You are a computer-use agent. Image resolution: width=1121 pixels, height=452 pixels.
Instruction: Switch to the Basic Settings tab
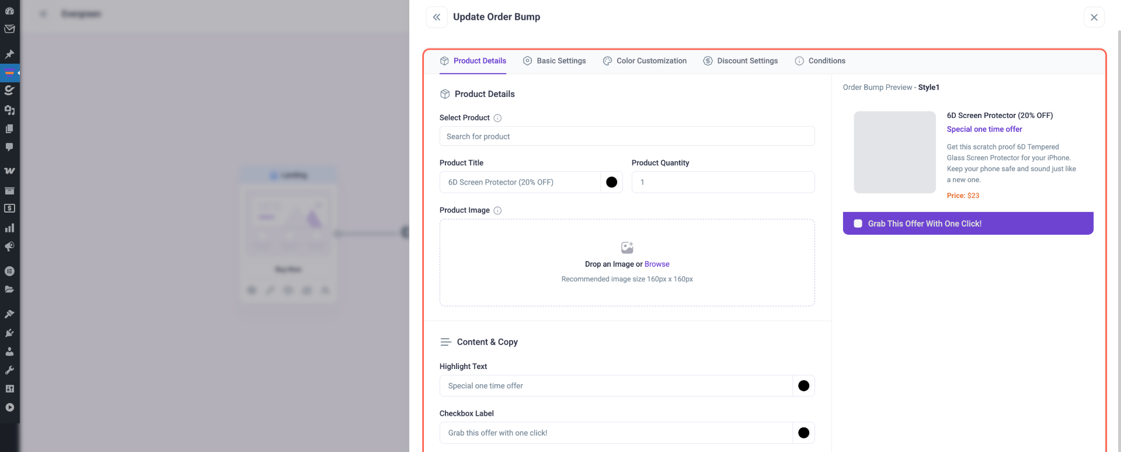coord(555,61)
